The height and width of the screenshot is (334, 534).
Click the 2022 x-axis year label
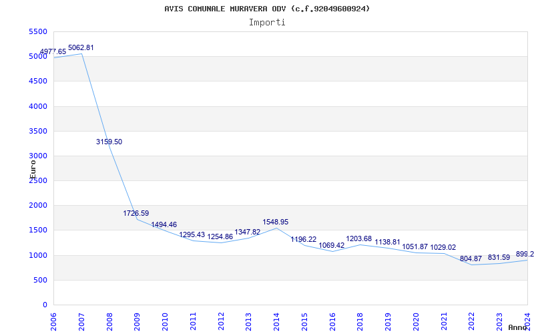472,321
